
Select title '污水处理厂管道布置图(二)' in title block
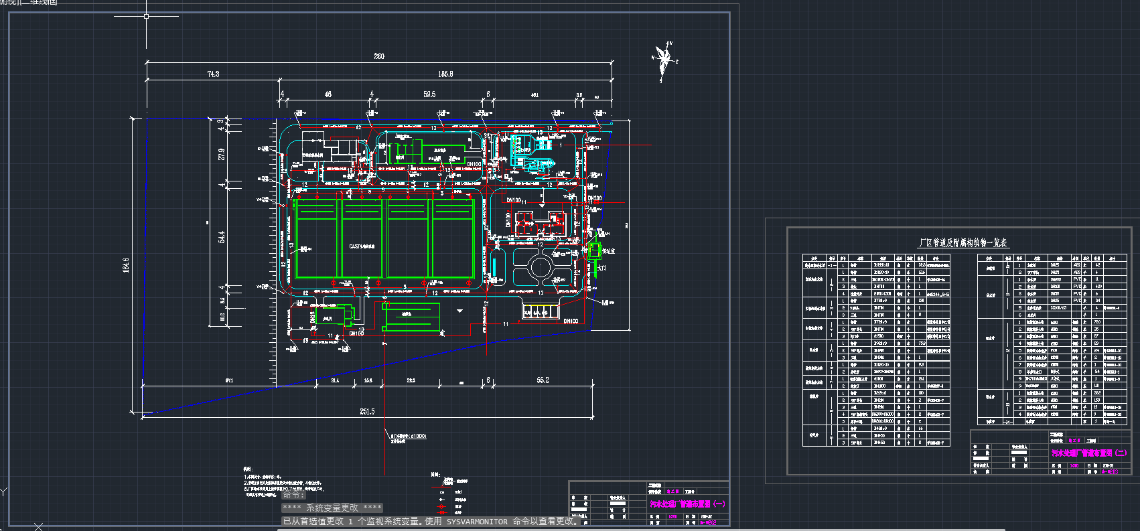(1089, 453)
